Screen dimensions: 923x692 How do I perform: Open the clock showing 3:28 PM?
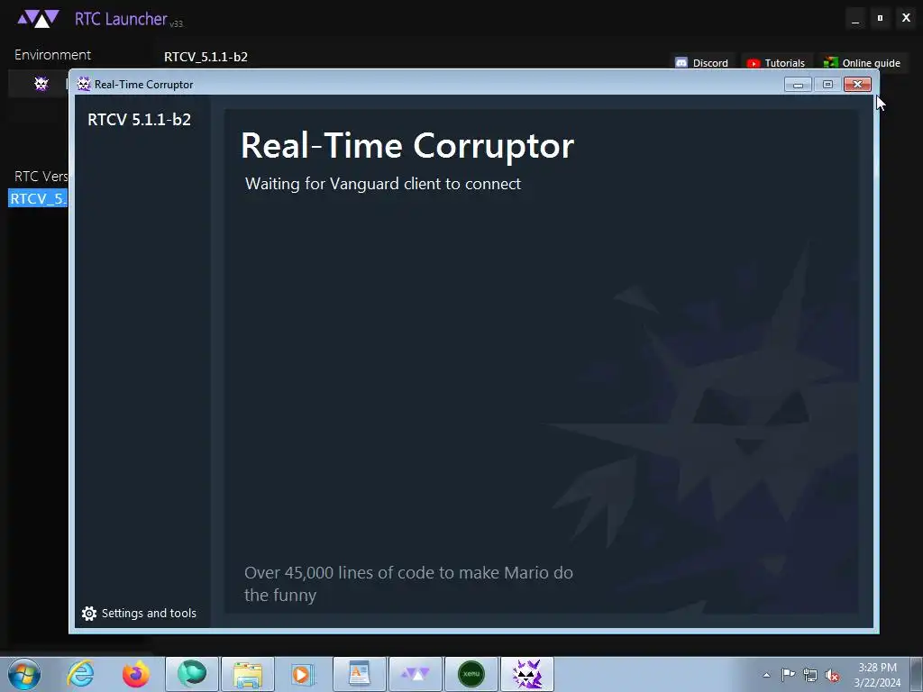(x=877, y=675)
